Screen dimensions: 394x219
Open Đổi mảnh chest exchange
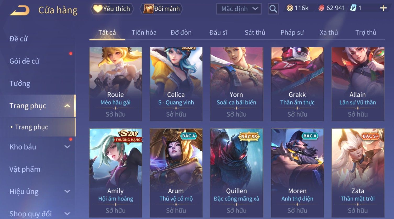click(161, 9)
